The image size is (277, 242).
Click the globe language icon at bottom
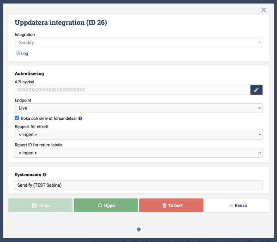point(138,230)
